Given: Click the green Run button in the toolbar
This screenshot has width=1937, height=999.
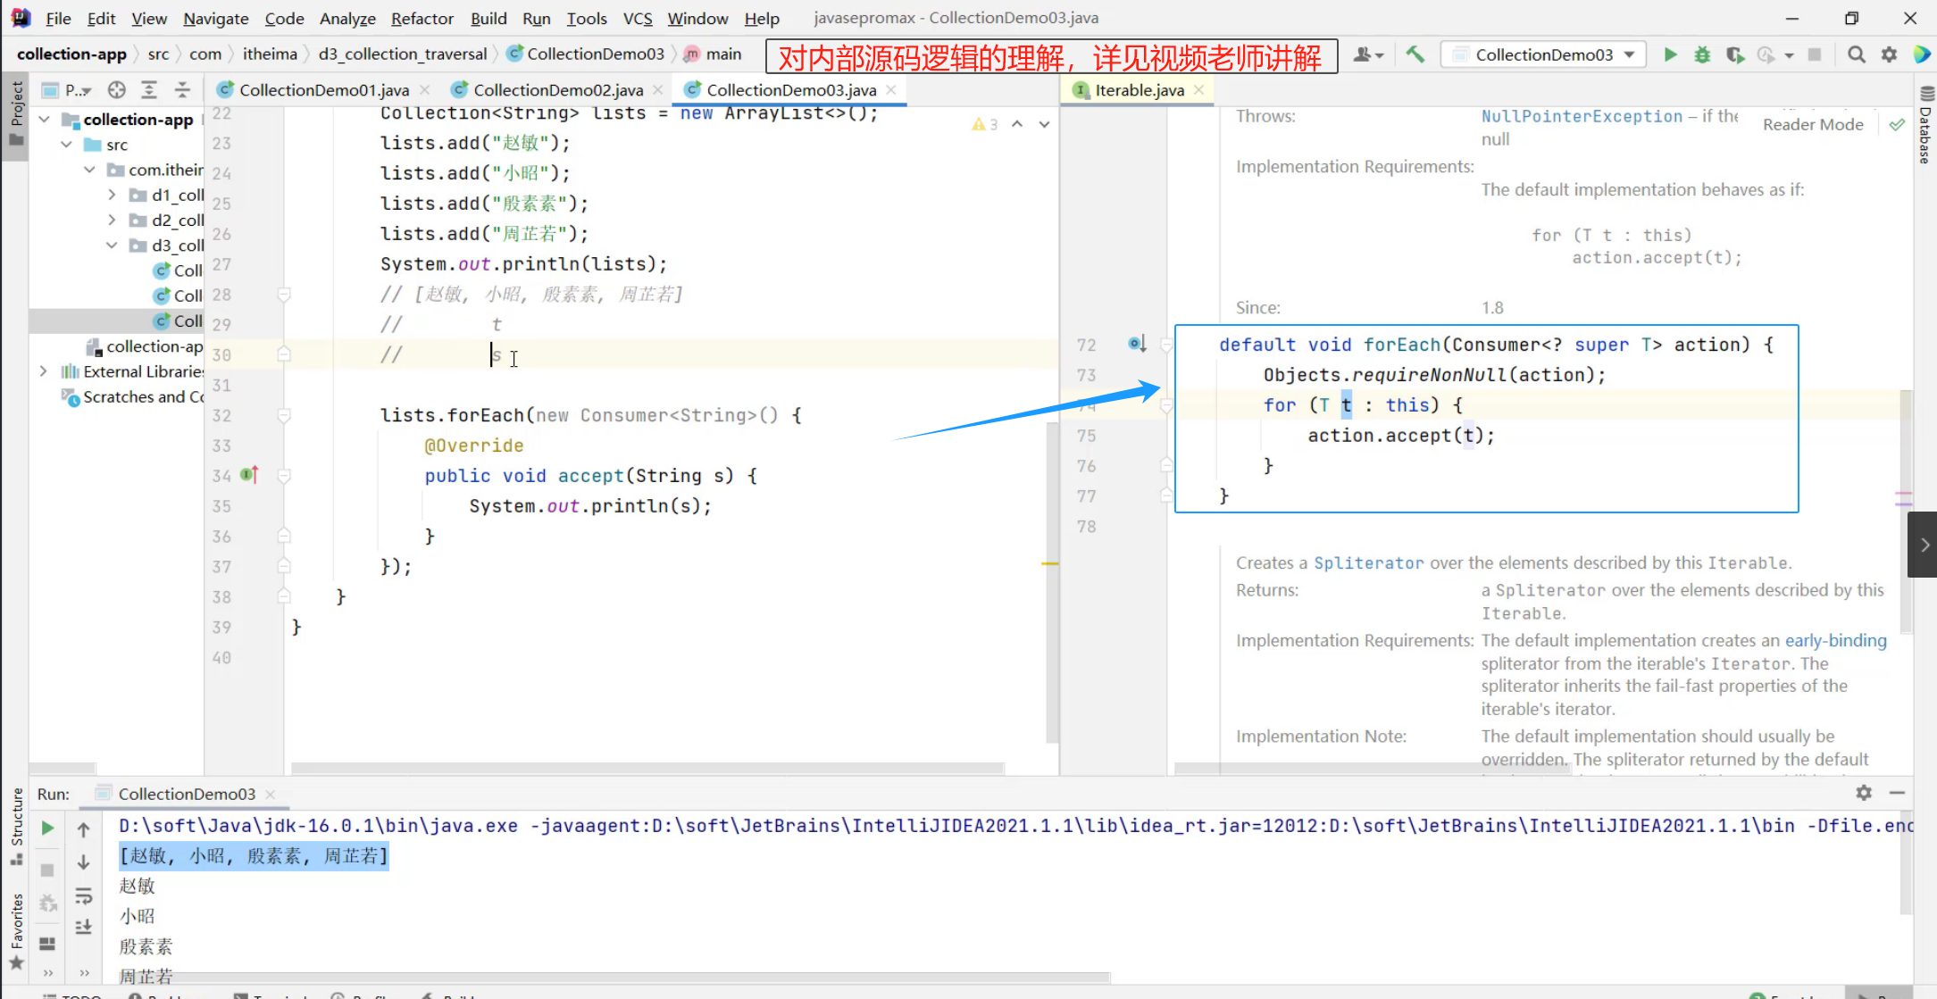Looking at the screenshot, I should click(1670, 54).
